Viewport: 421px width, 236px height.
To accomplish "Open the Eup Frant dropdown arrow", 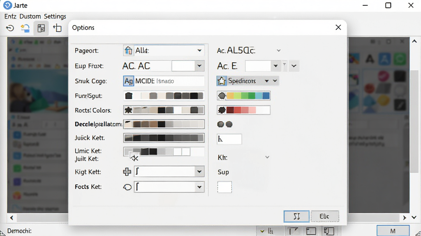I will tap(199, 66).
